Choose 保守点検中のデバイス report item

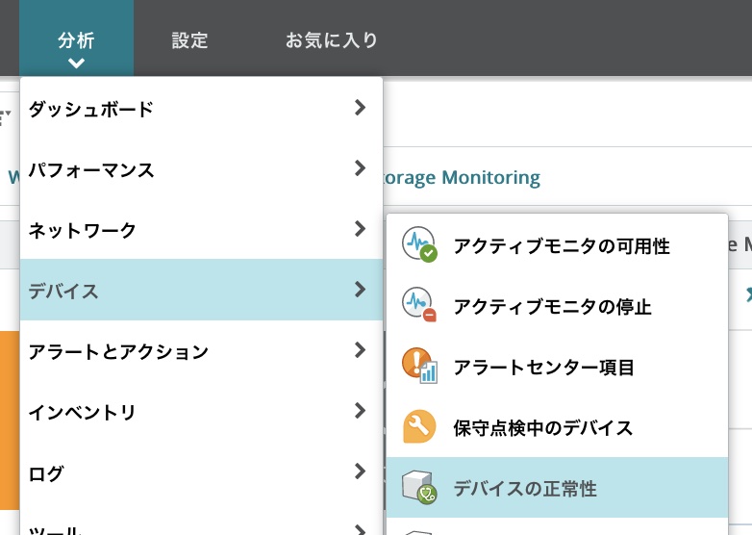pyautogui.click(x=542, y=427)
